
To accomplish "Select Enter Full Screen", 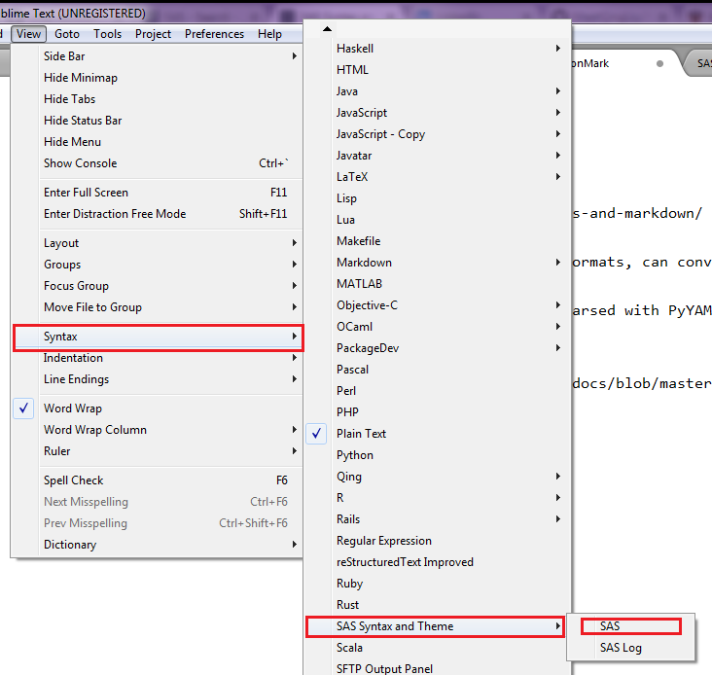I will tap(158, 193).
